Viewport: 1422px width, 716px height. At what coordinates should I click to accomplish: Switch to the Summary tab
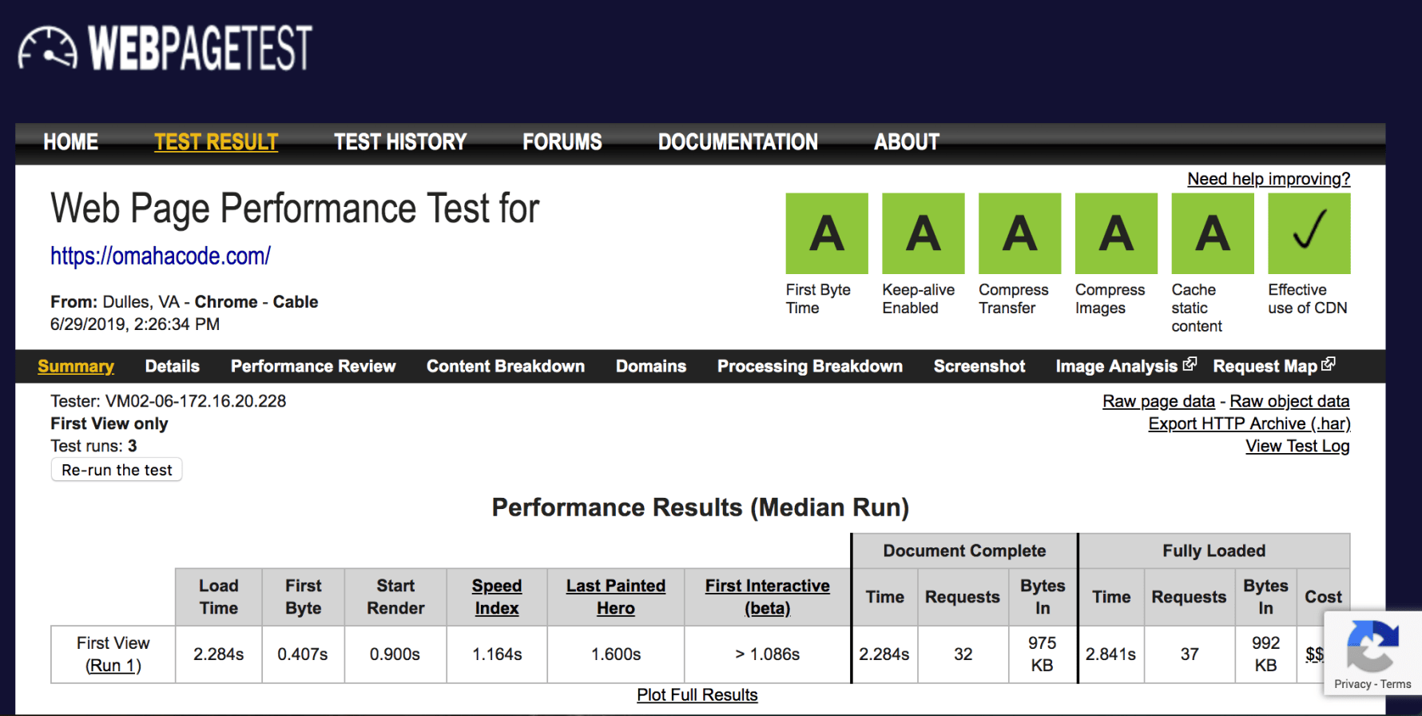tap(76, 366)
